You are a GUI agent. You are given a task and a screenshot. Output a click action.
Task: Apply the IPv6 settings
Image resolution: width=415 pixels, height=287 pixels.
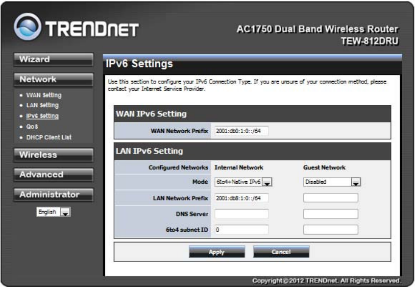(x=217, y=252)
